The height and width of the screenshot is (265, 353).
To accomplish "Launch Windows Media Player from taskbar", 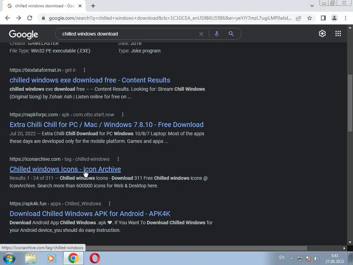I will pyautogui.click(x=52, y=258).
